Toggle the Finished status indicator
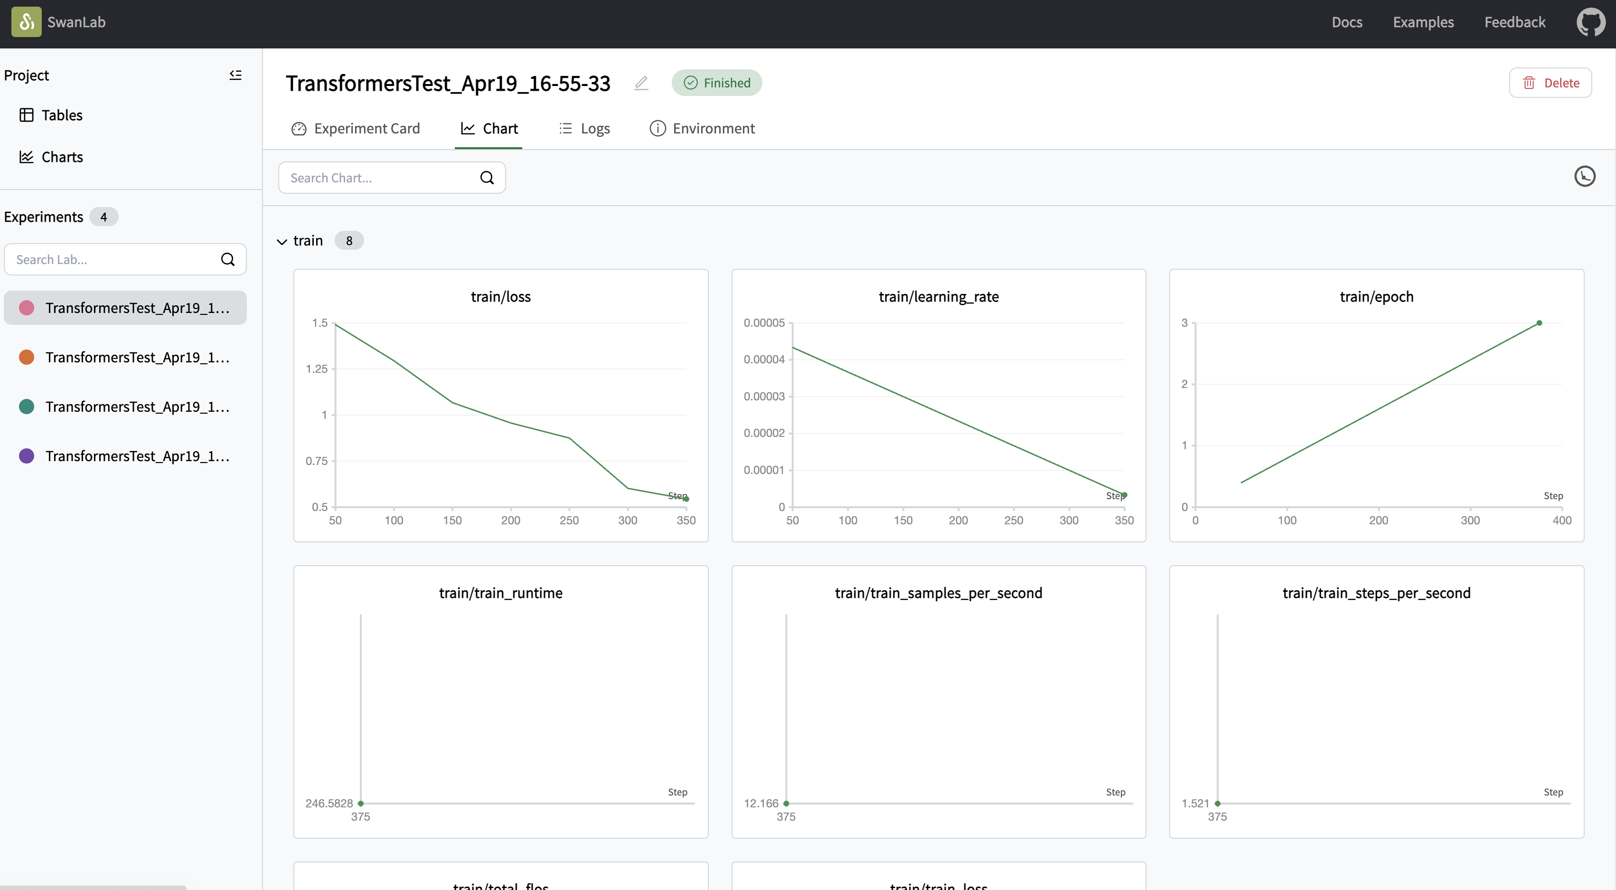The height and width of the screenshot is (890, 1616). click(x=716, y=82)
